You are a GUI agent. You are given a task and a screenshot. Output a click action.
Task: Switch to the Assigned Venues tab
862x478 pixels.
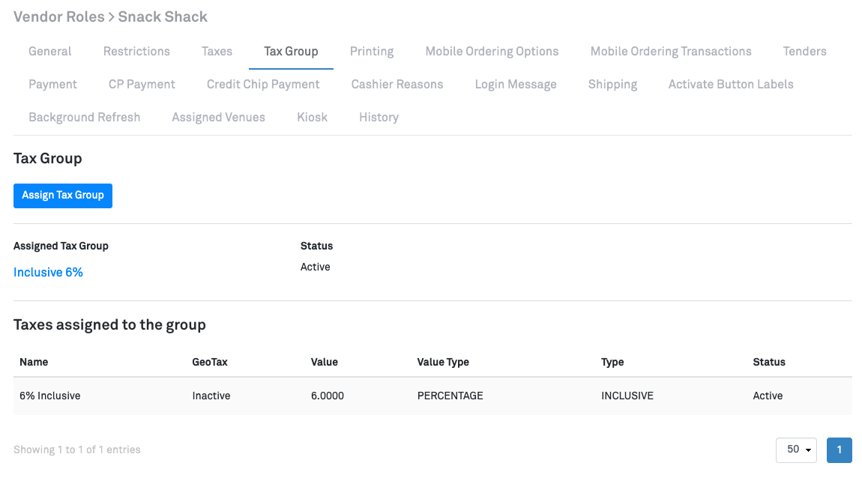[x=218, y=118]
